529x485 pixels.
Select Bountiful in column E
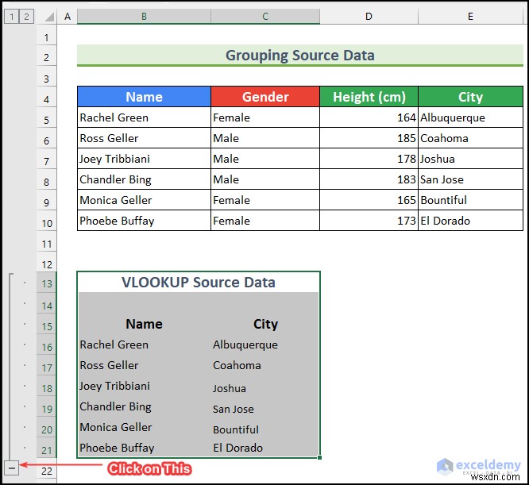471,200
